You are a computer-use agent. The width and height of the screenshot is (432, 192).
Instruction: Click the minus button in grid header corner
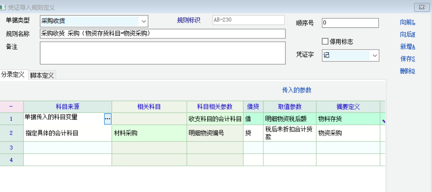[x=11, y=106]
